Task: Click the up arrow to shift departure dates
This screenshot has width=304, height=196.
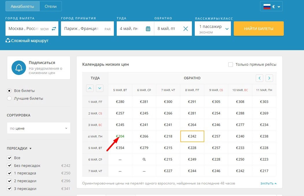Action: 90,88
